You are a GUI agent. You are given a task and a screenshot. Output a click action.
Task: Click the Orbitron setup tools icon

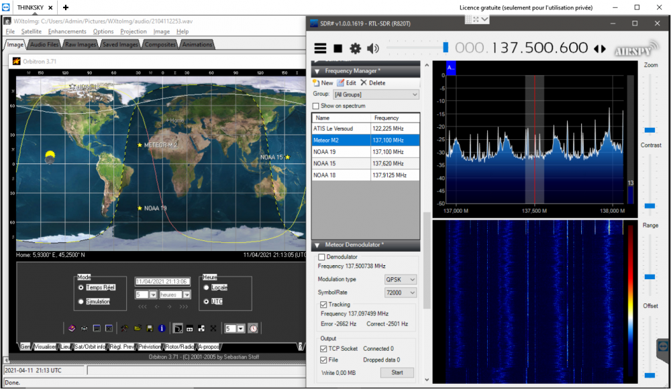[124, 328]
